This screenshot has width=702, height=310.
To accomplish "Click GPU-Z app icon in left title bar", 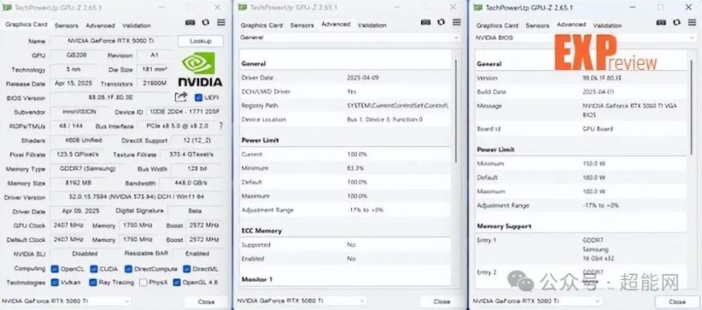I will [x=7, y=7].
